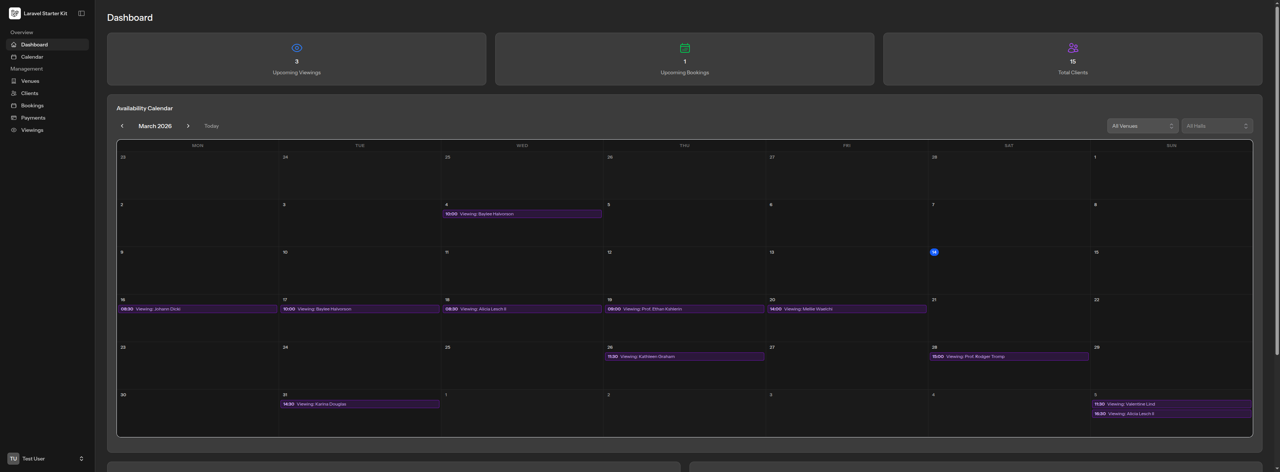The width and height of the screenshot is (1280, 472).
Task: Open Payments via the card icon
Action: [15, 117]
